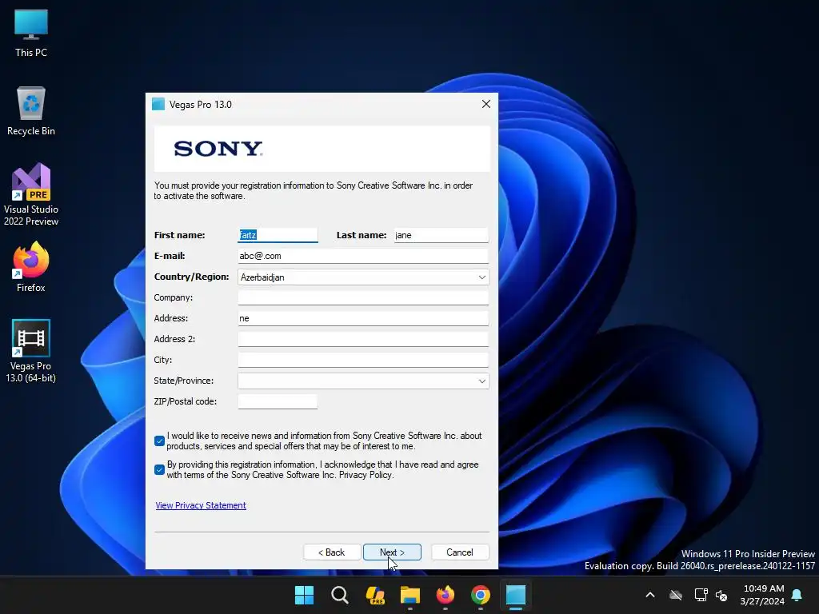
Task: Close the Vegas Pro 13.0 dialog
Action: [x=485, y=104]
